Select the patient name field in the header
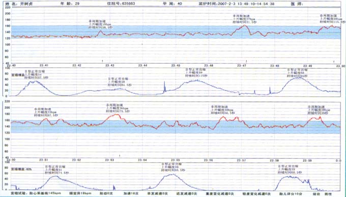The width and height of the screenshot is (346, 197). point(19,4)
